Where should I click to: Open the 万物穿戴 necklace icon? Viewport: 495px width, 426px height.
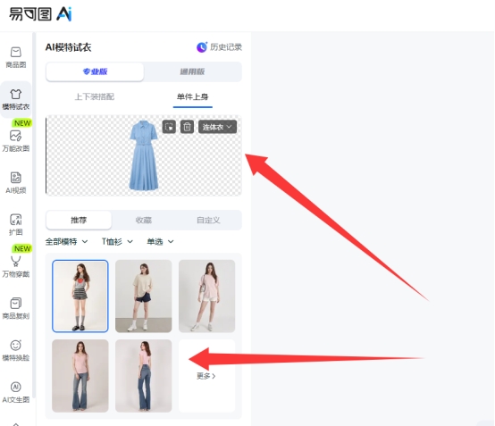pyautogui.click(x=16, y=262)
